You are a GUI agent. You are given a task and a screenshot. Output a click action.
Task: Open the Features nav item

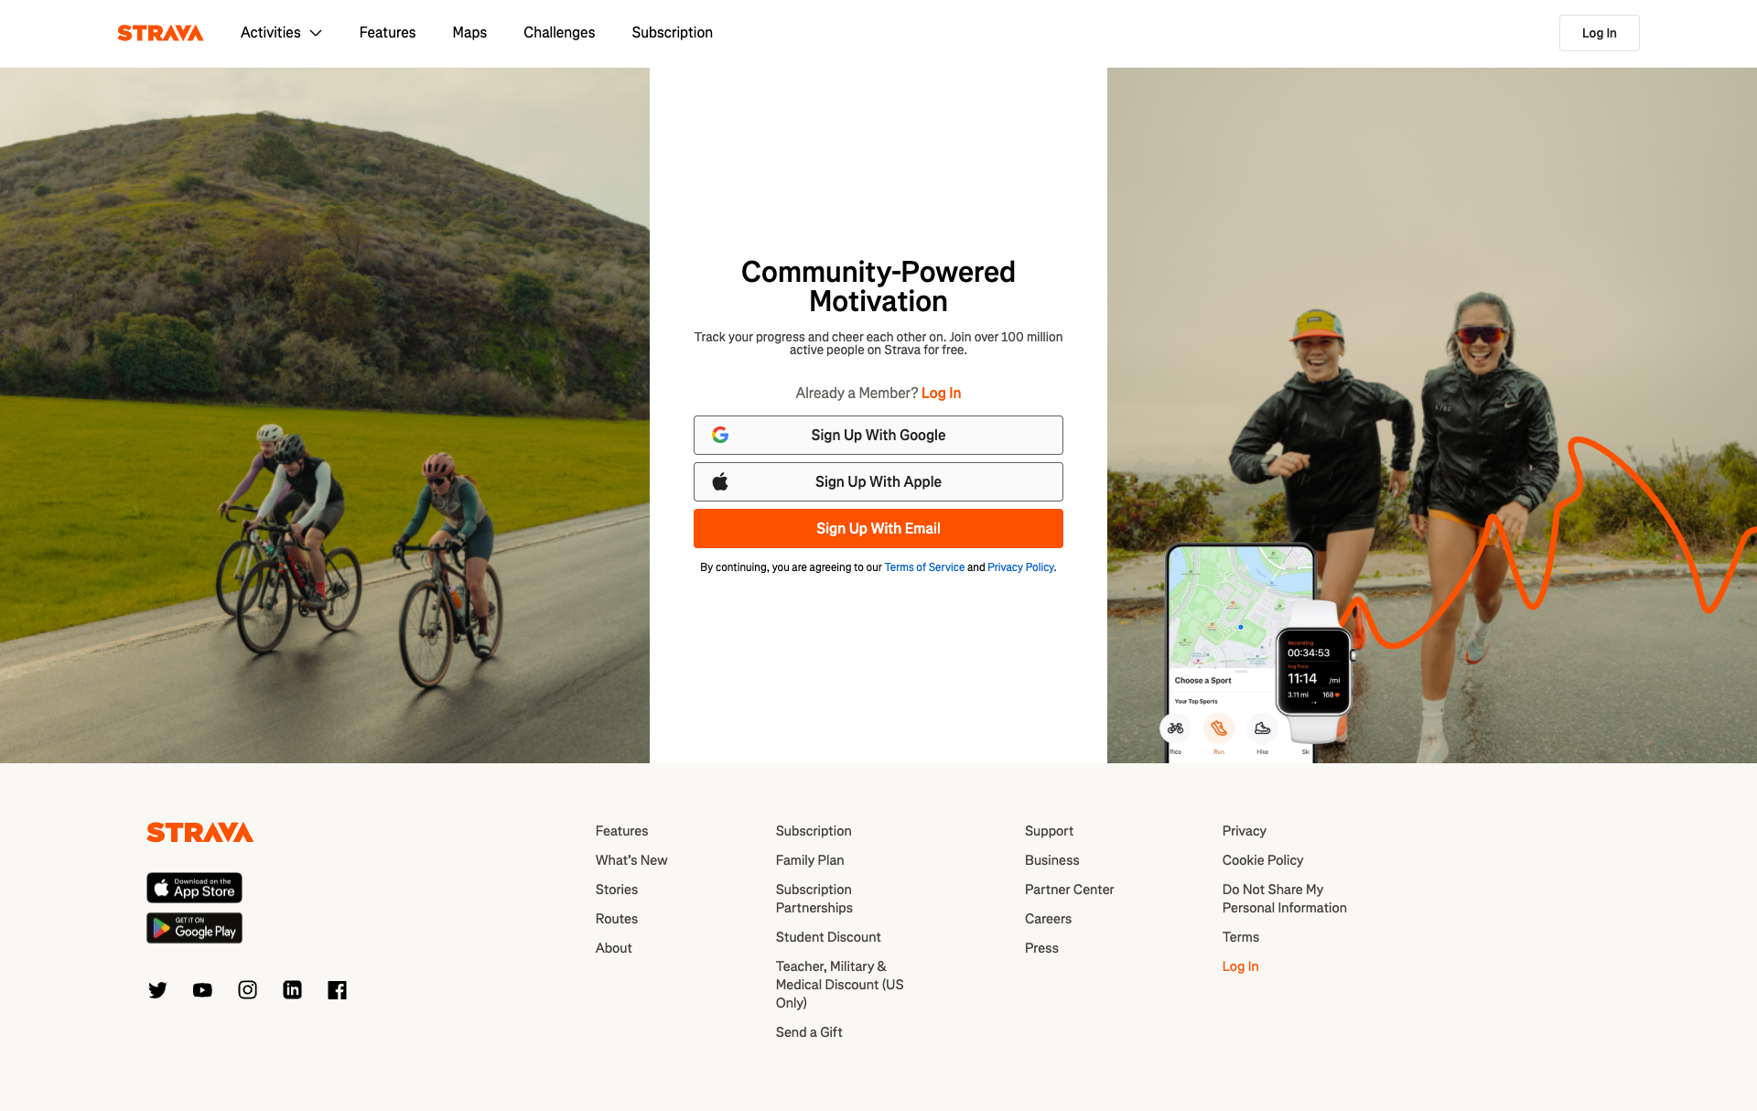click(387, 33)
